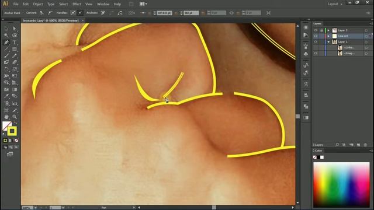Screen dimensions: 374x210
Task: Hide the Line Art layer eye icon
Action: tap(316, 36)
